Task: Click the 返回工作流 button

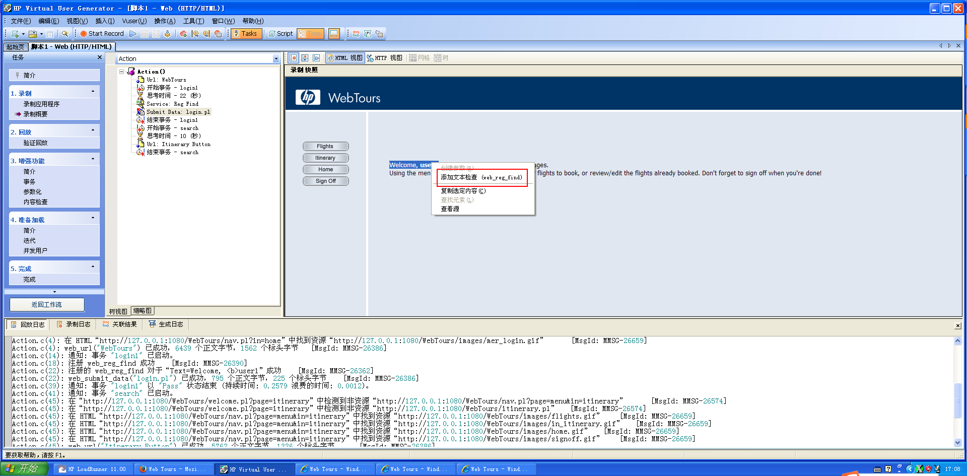Action: point(47,305)
